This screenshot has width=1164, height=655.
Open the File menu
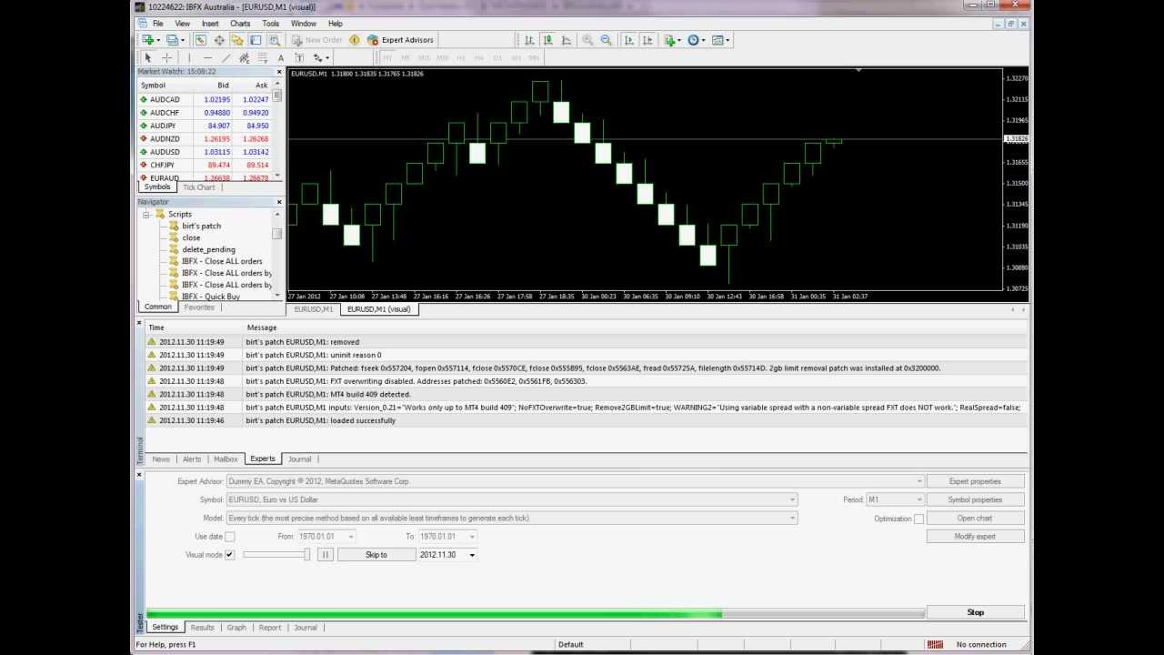pos(158,24)
